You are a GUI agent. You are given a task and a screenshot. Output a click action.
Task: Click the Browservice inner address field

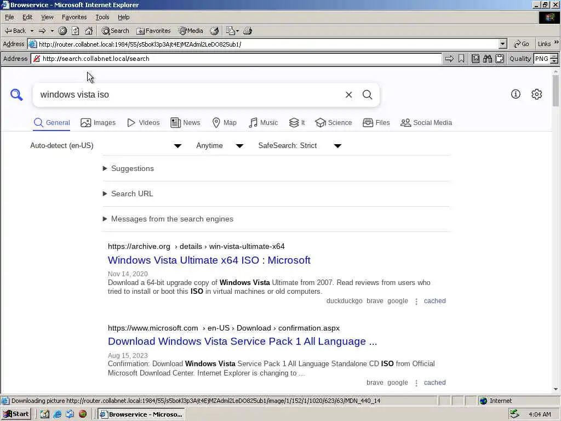coord(236,59)
